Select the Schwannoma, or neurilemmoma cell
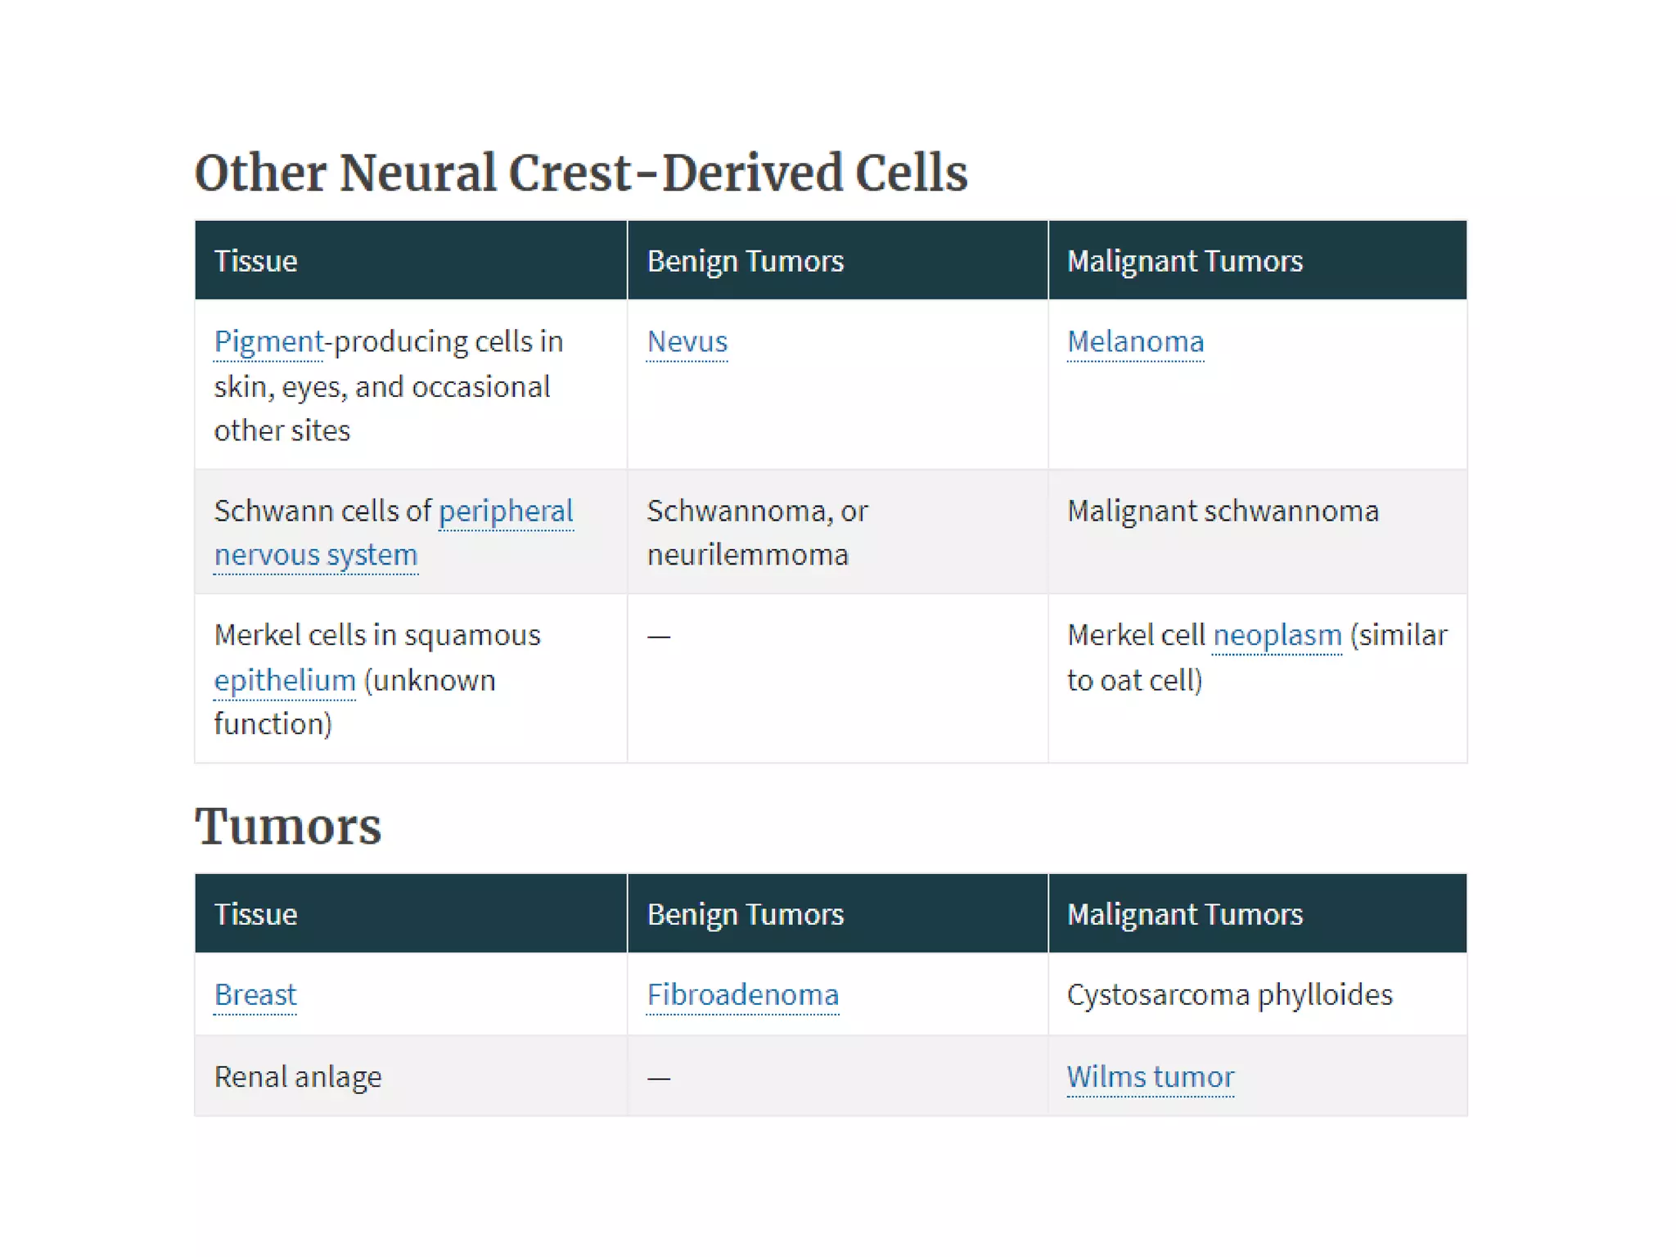Screen dimensions: 1676x1257 757,533
